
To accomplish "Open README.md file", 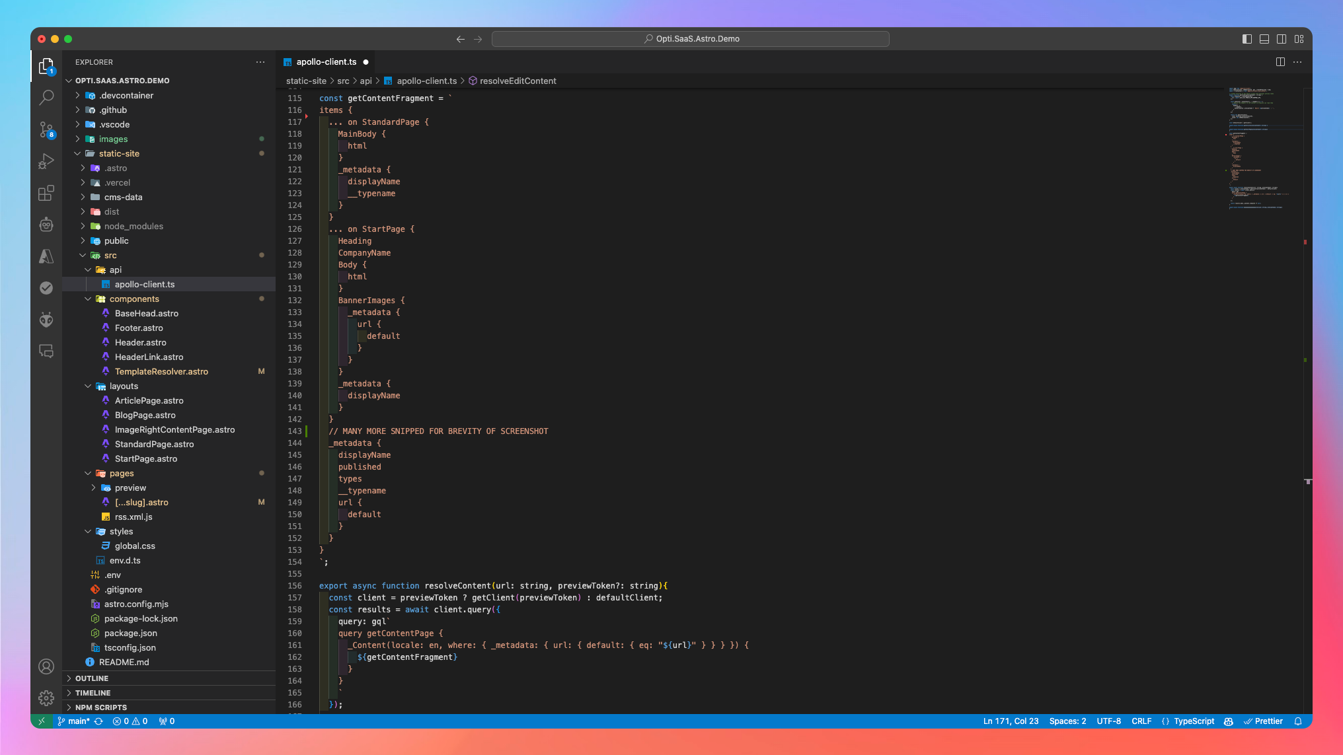I will tap(124, 662).
